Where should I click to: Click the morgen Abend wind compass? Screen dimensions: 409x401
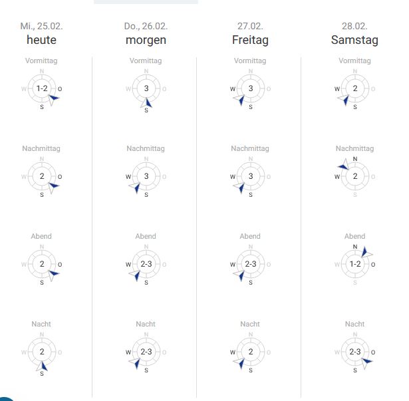(x=146, y=264)
